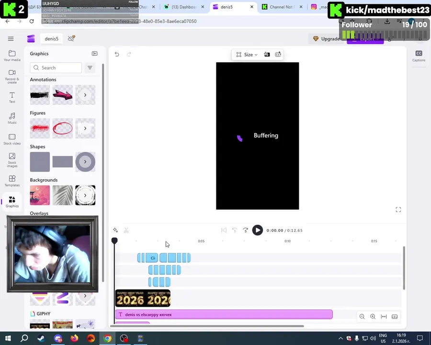Open Your media sidebar tab
431x345 pixels.
tap(12, 56)
